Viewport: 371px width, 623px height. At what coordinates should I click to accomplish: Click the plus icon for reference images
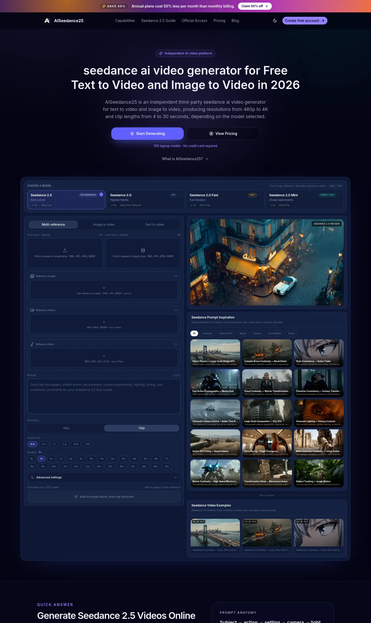104,288
